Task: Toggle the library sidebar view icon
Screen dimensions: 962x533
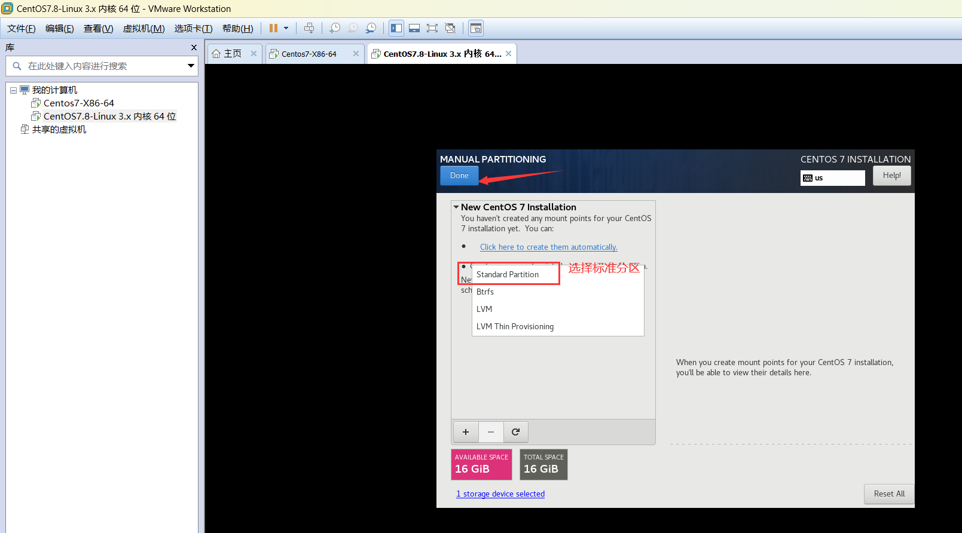Action: tap(396, 28)
